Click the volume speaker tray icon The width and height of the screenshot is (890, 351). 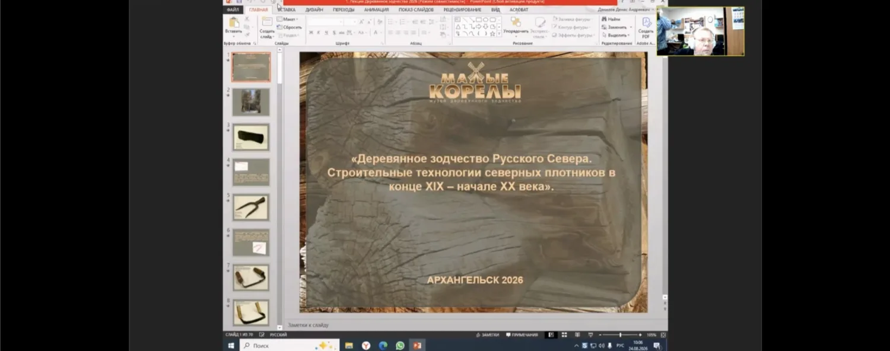point(601,346)
